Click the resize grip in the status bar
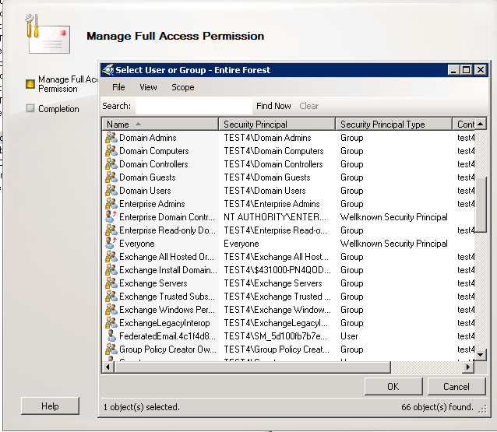Image resolution: width=497 pixels, height=432 pixels. pos(483,409)
